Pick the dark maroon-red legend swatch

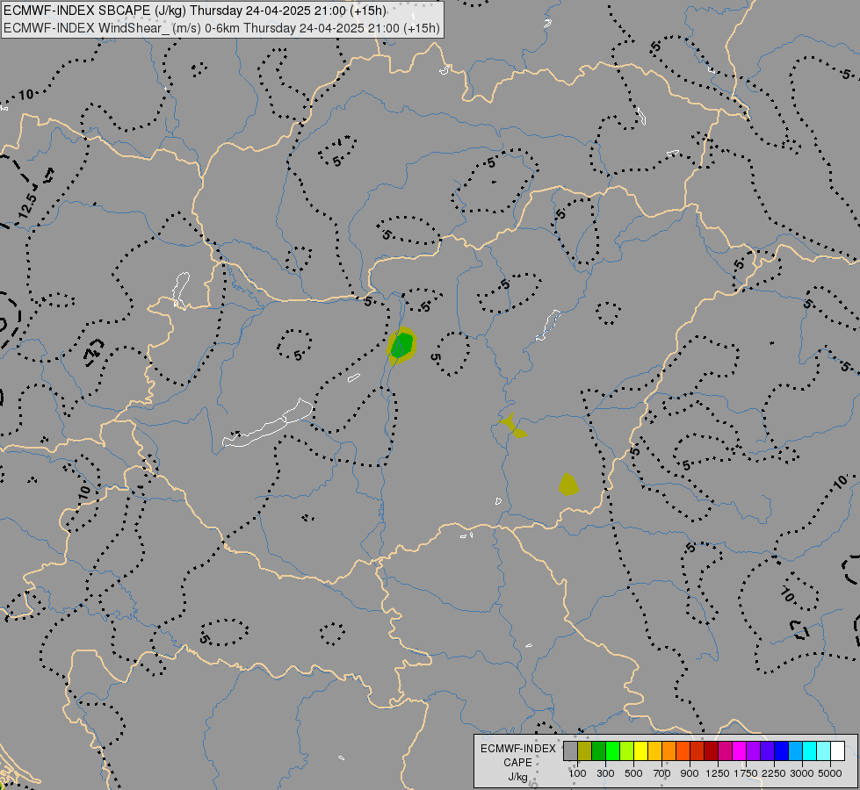[711, 750]
